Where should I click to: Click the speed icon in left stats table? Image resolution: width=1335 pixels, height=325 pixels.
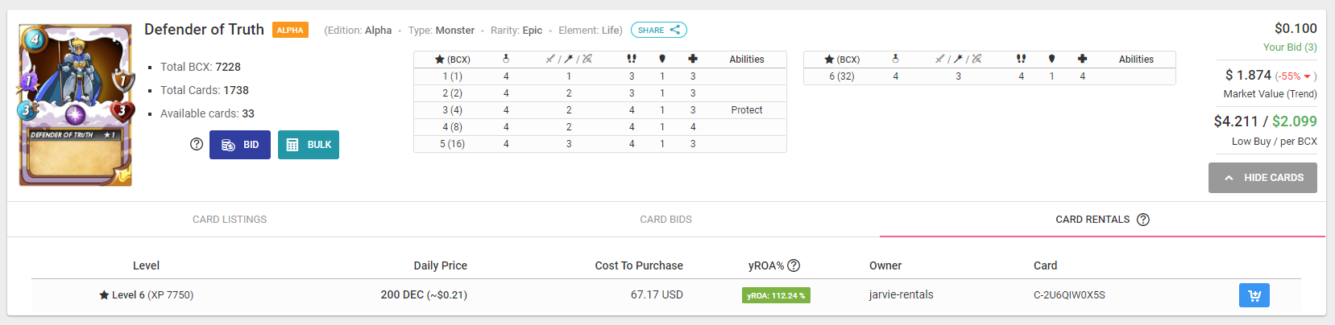coord(632,59)
